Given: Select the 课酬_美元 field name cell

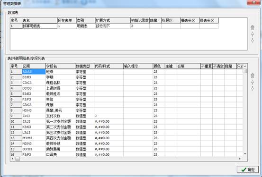Looking at the screenshot, I should 60,110.
